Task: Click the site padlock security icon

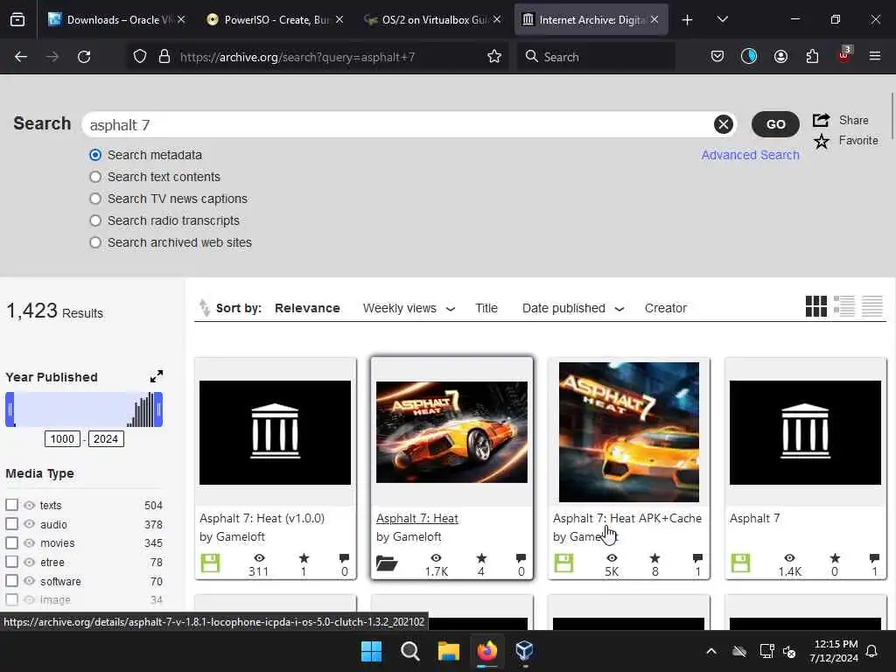Action: click(x=164, y=57)
